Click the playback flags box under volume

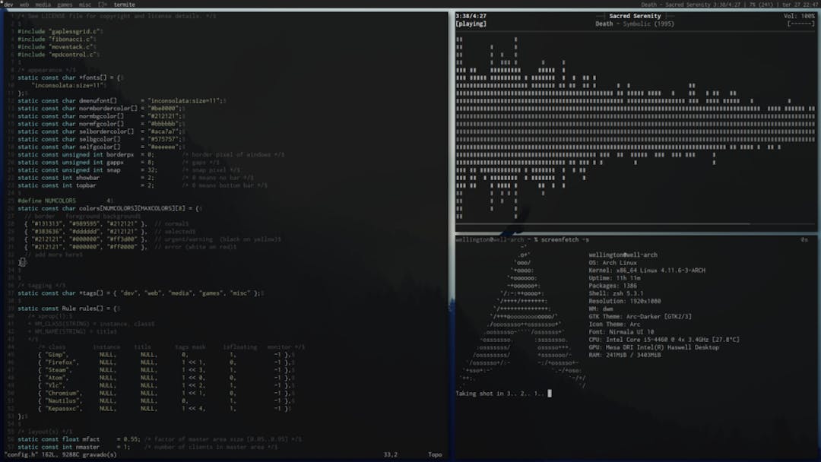pyautogui.click(x=800, y=24)
